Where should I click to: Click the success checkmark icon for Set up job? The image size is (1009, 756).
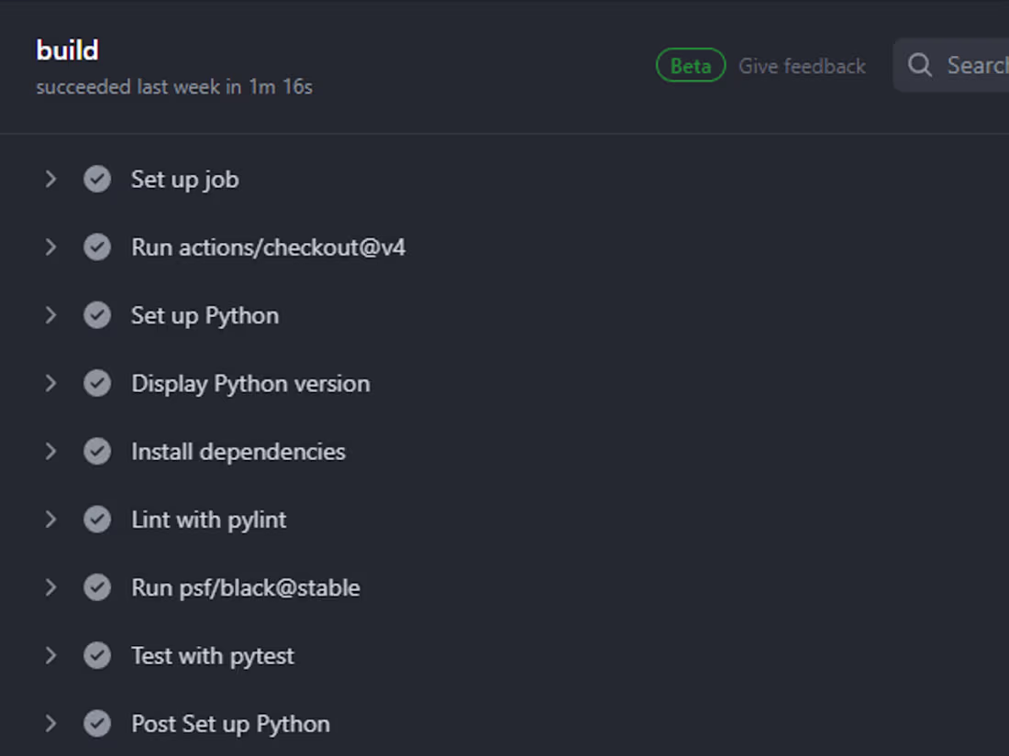pos(97,179)
